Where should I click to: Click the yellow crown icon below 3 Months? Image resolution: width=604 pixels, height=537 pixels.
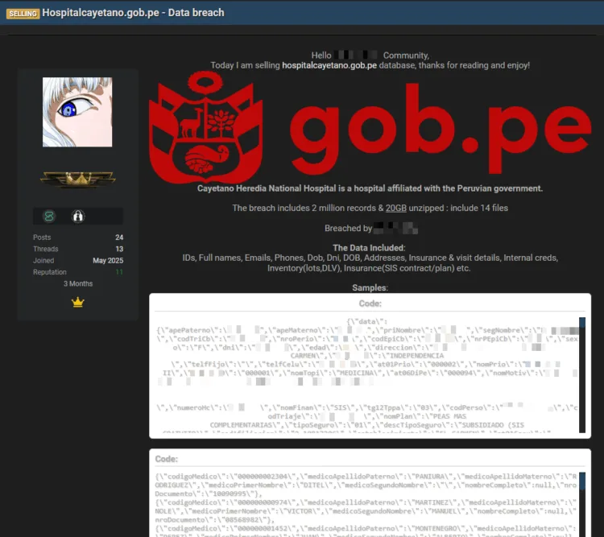pyautogui.click(x=78, y=303)
